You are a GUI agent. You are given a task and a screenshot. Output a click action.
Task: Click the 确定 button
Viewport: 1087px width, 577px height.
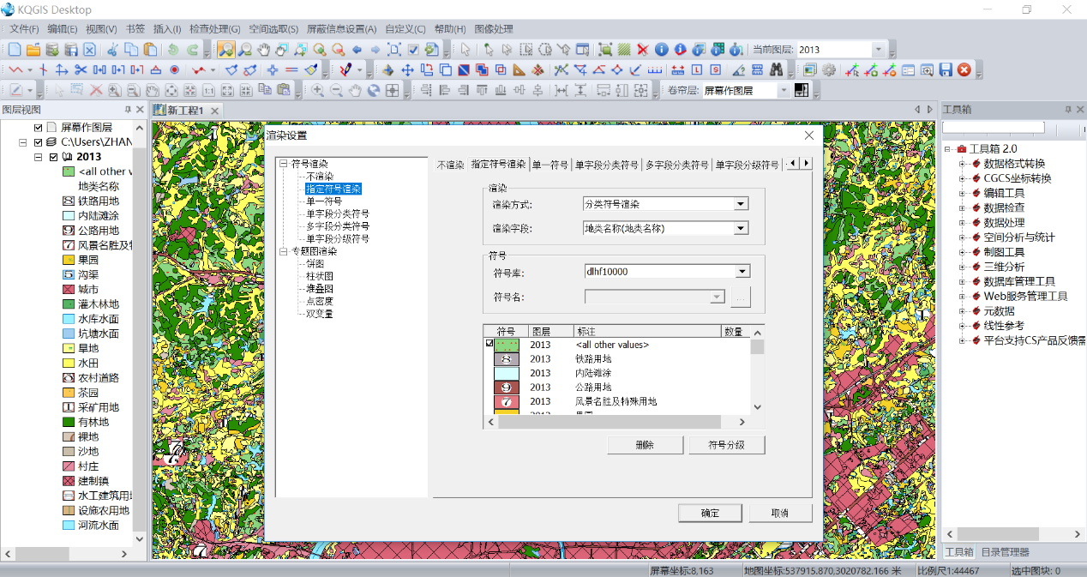pyautogui.click(x=710, y=513)
